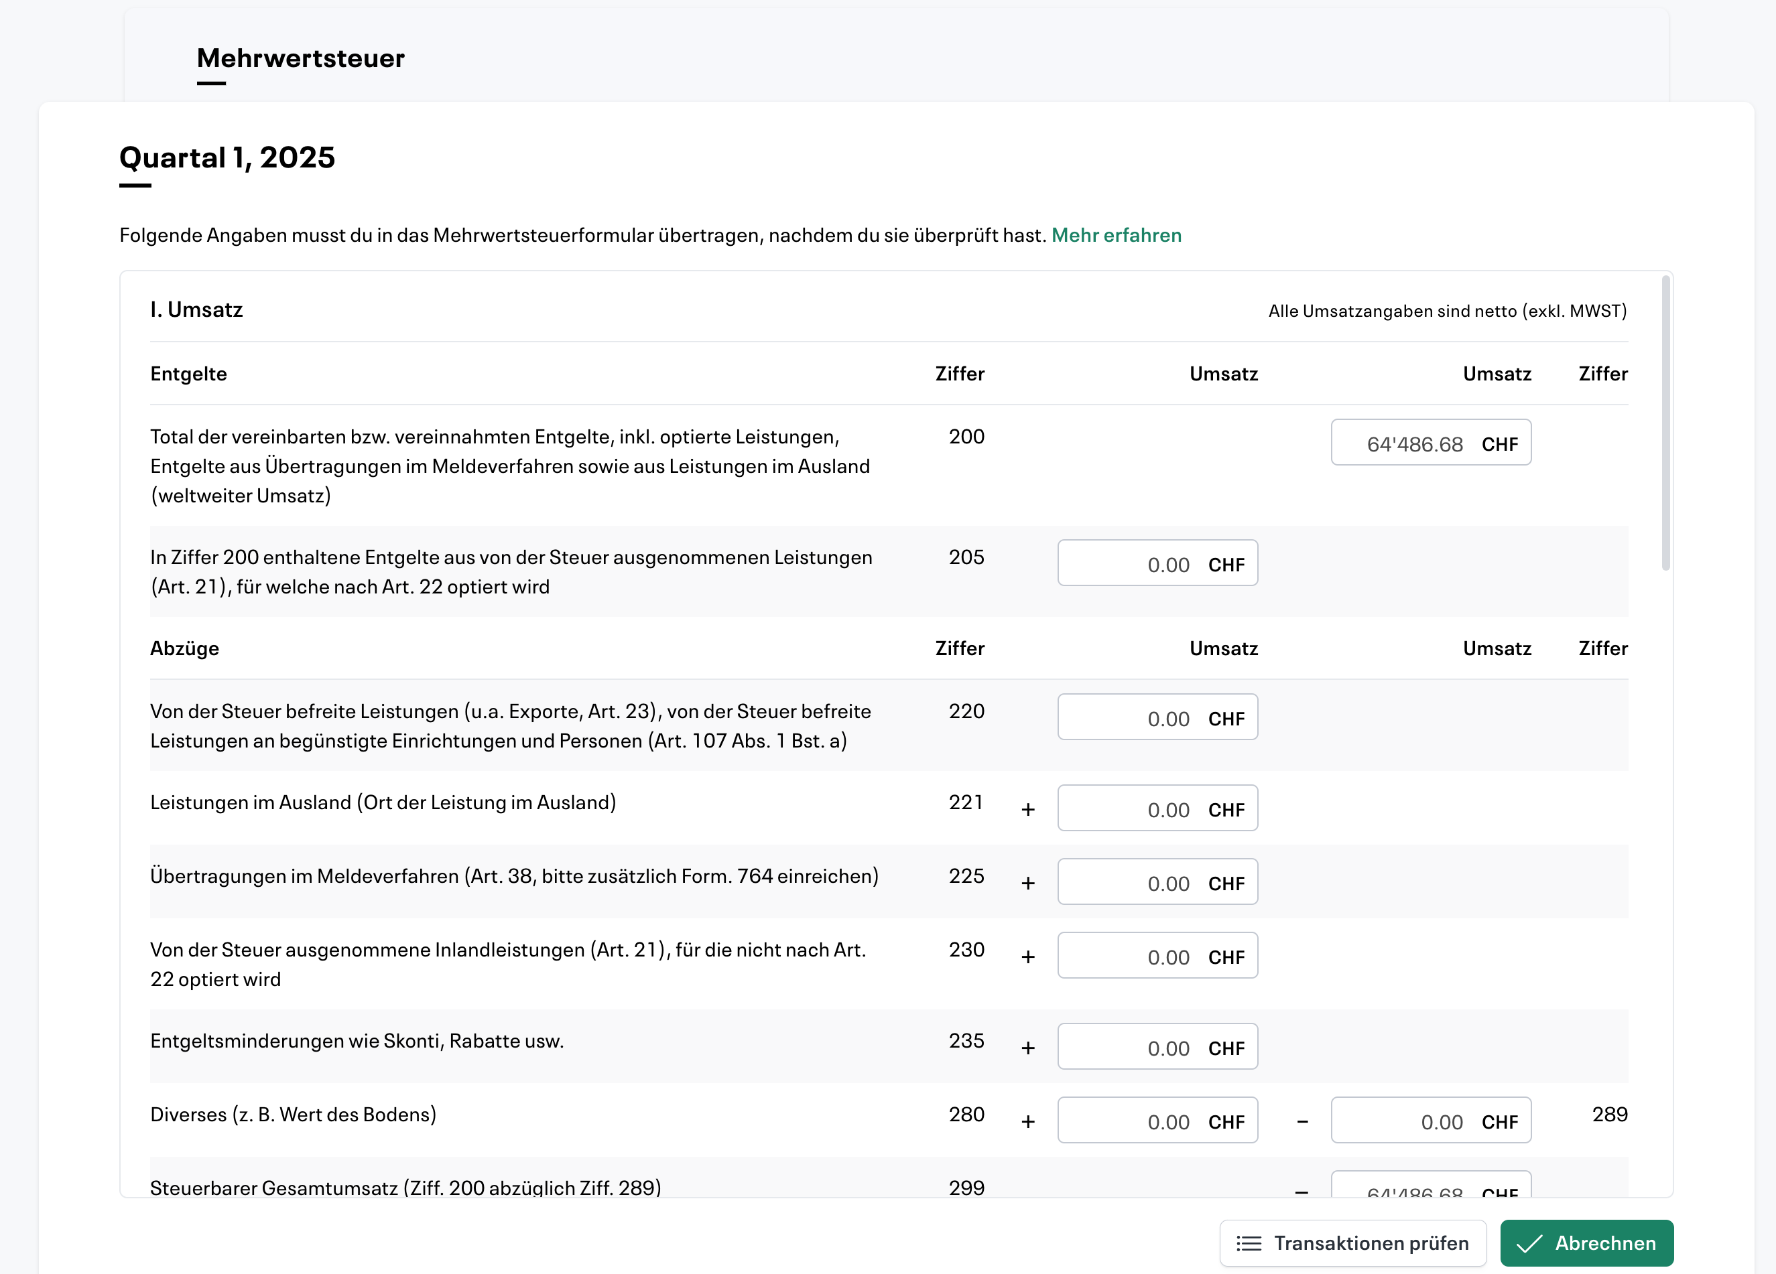Click the Abzüge column header
Screen dimensions: 1776x1274
coord(185,649)
